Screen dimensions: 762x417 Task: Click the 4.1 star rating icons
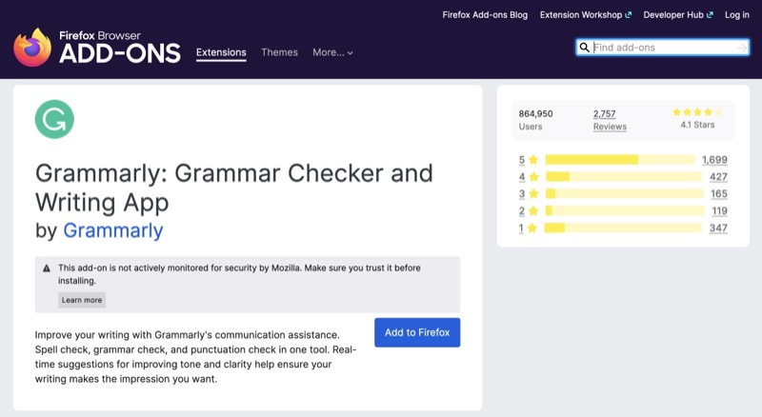(x=697, y=112)
